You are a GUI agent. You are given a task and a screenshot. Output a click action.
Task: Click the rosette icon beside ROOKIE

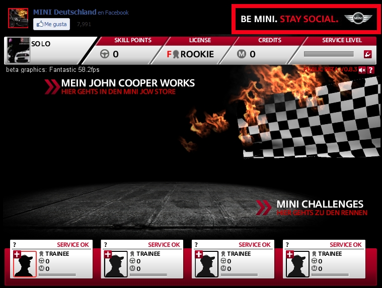tap(176, 54)
